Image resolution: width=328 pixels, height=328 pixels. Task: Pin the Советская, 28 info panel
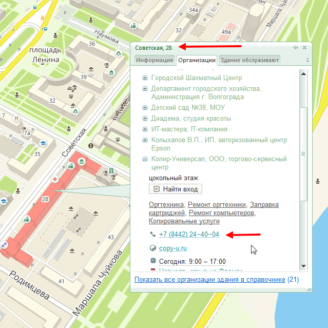(x=295, y=48)
